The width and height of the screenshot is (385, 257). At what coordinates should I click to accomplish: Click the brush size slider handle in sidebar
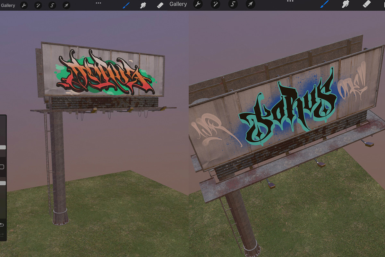point(3,147)
